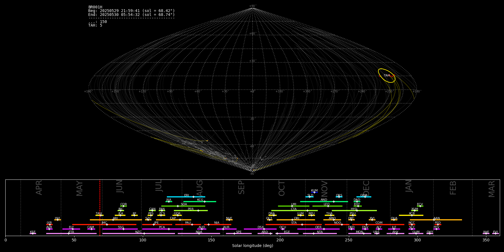This screenshot has width=504, height=252.
Task: Click the HYD shower bar
Action: [354, 211]
